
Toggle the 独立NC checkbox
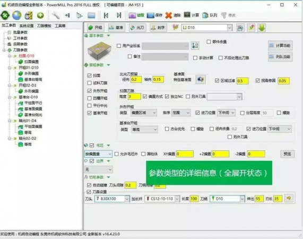tap(167, 97)
